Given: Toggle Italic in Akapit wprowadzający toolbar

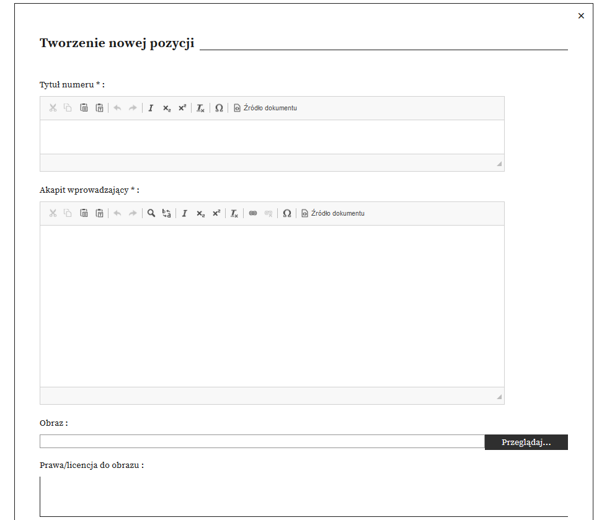Looking at the screenshot, I should tap(184, 214).
